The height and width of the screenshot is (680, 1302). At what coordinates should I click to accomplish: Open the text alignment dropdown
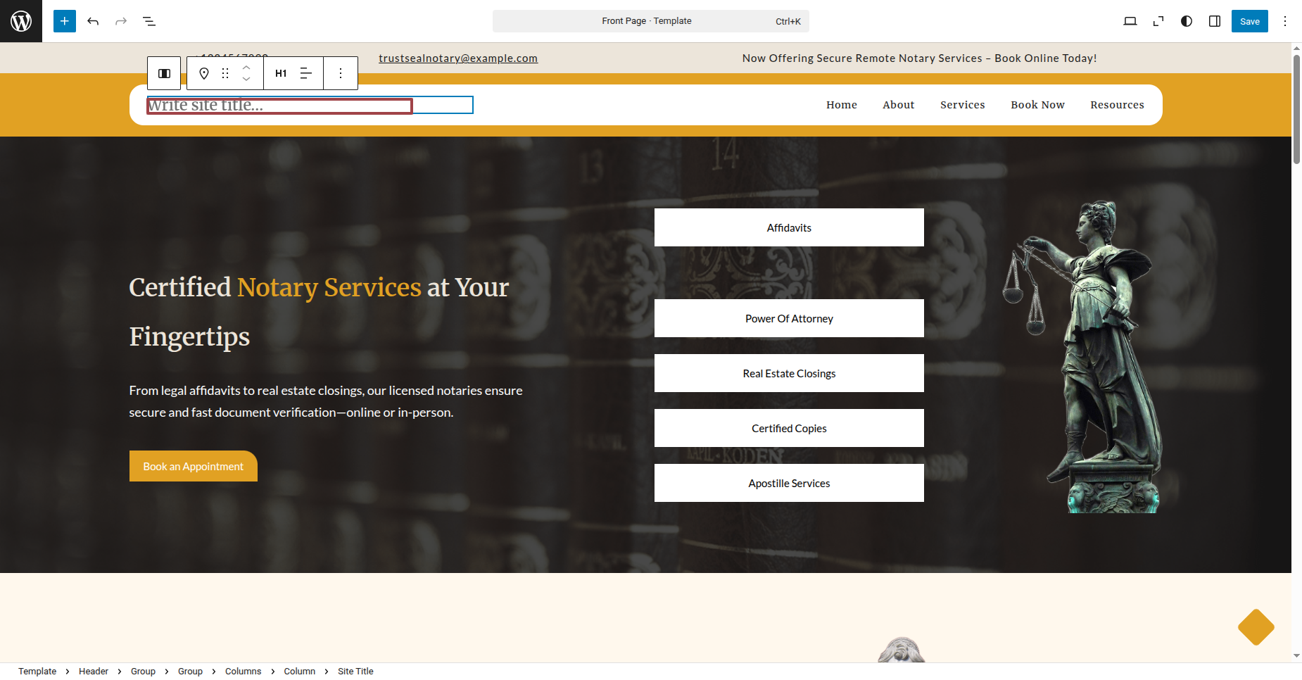pyautogui.click(x=306, y=73)
